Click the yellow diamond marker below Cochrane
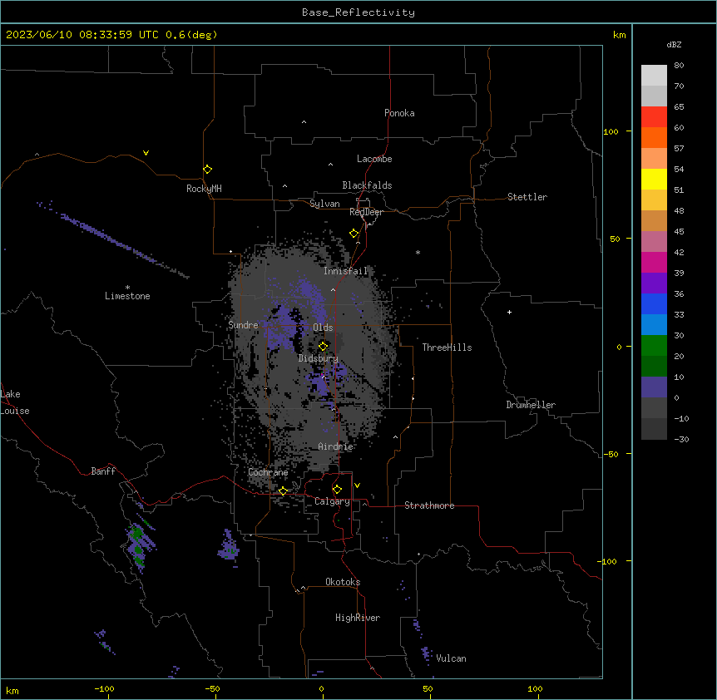This screenshot has width=717, height=700. click(283, 491)
